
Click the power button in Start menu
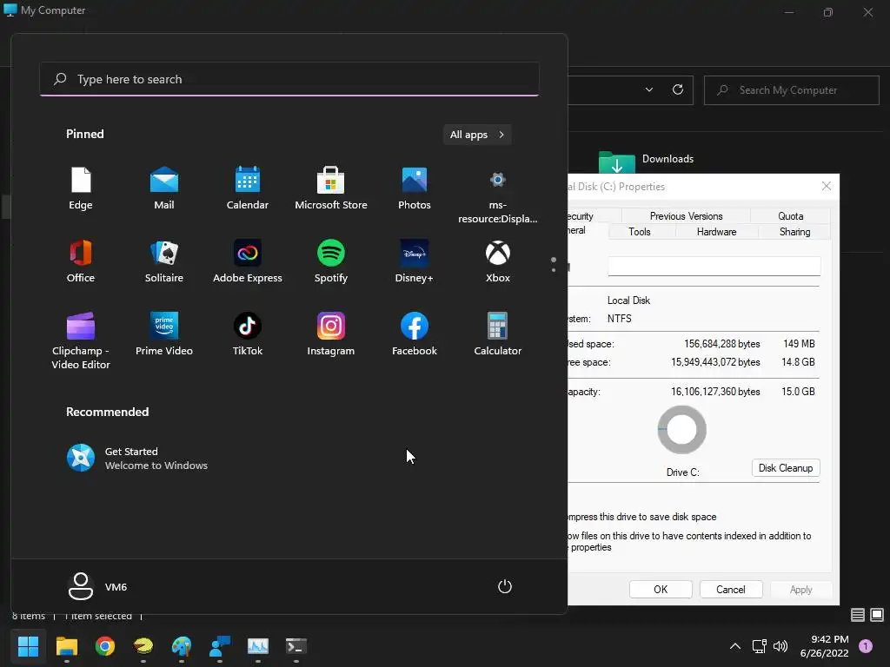pyautogui.click(x=505, y=586)
